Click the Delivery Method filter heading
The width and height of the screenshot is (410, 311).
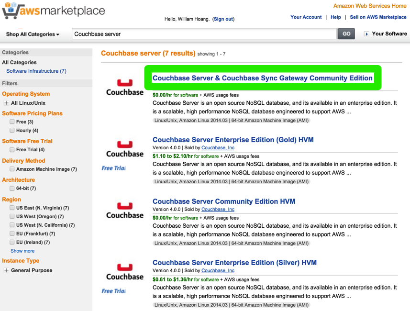23,161
